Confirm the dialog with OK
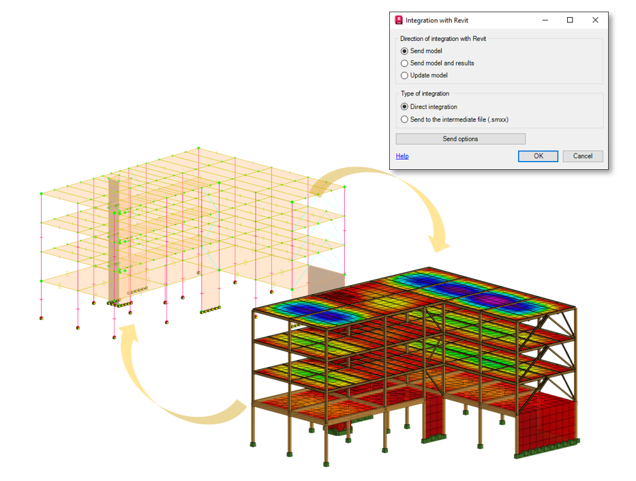Screen dimensions: 636x481 (x=538, y=156)
